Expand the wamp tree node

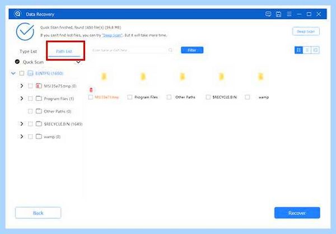(22, 137)
